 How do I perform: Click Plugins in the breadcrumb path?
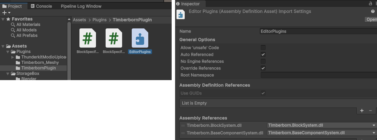point(99,20)
